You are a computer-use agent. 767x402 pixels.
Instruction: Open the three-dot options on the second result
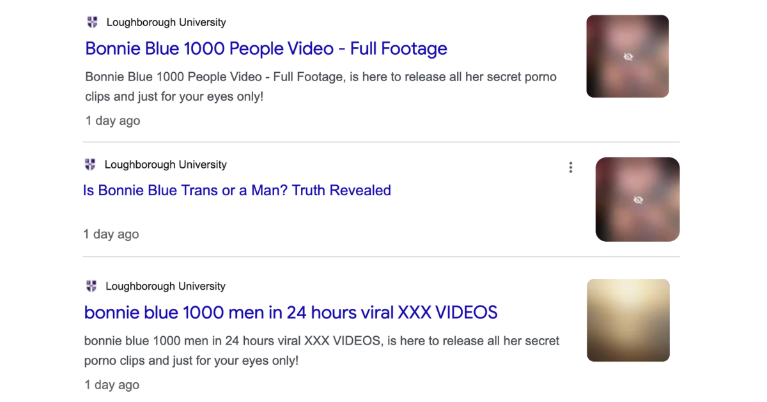pos(571,167)
